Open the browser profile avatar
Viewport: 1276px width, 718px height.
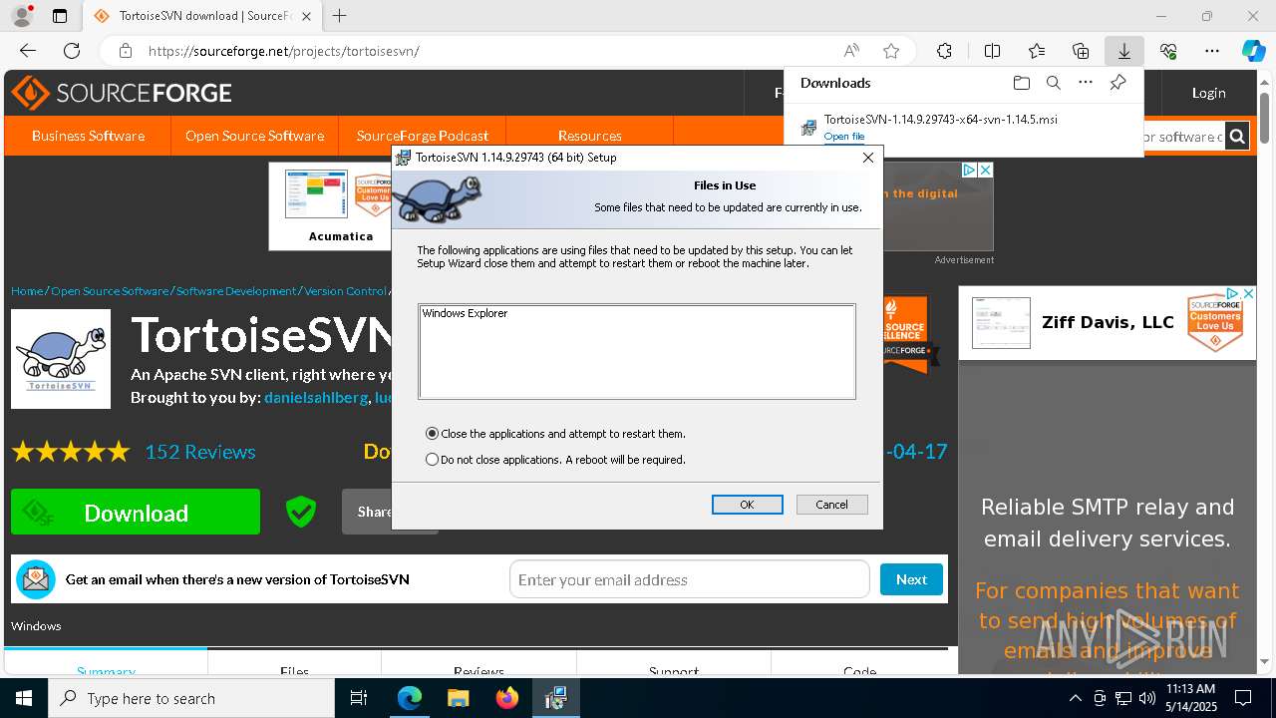[22, 16]
